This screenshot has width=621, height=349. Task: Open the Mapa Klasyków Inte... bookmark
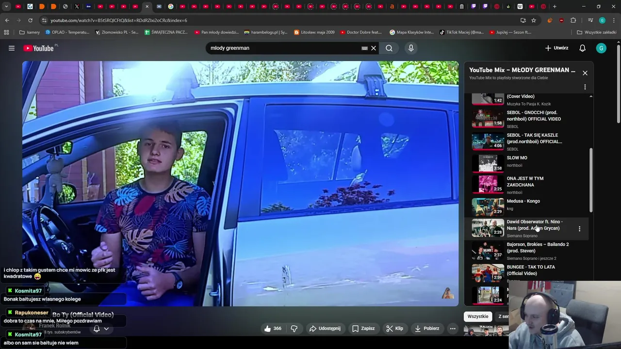tap(412, 32)
